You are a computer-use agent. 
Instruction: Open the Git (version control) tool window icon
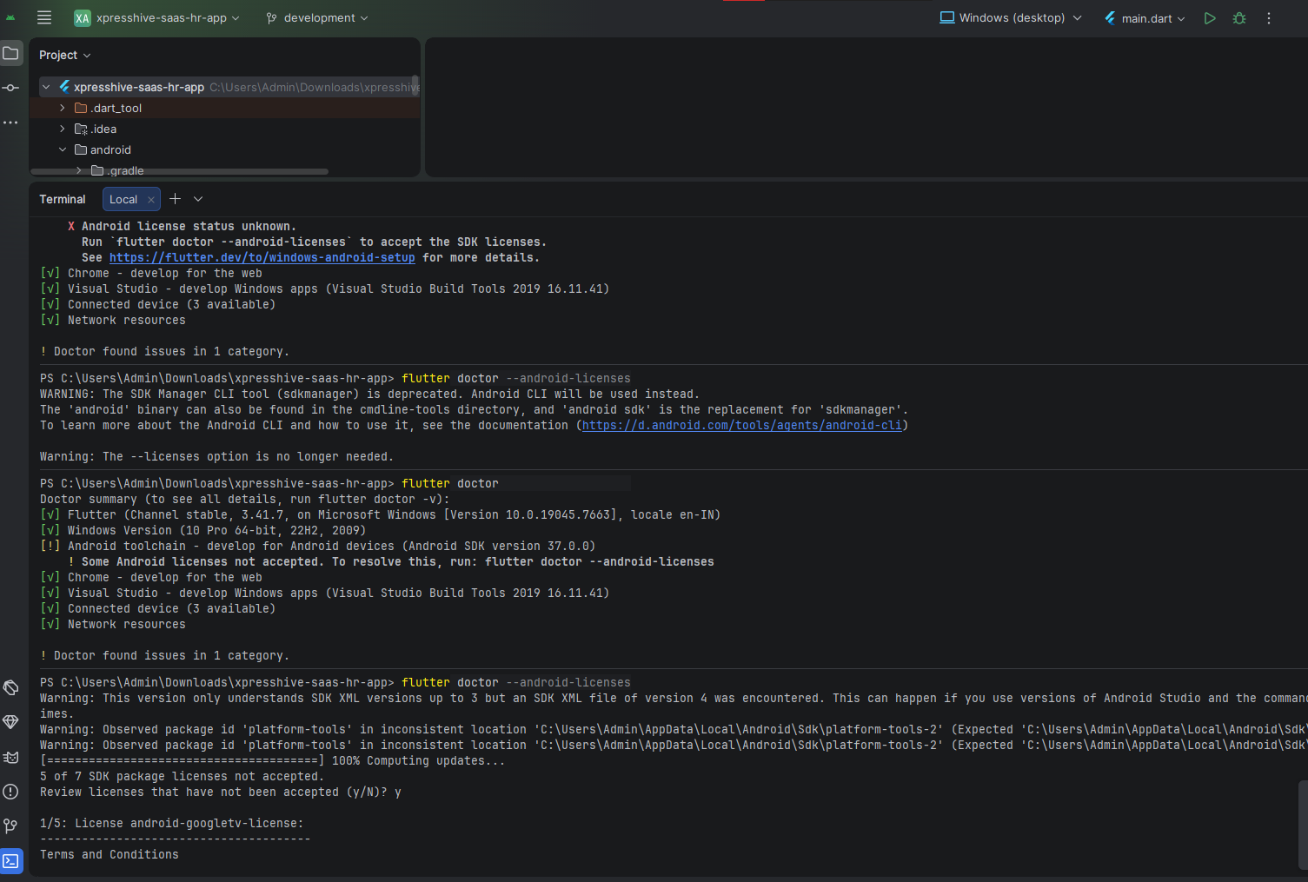pos(11,826)
